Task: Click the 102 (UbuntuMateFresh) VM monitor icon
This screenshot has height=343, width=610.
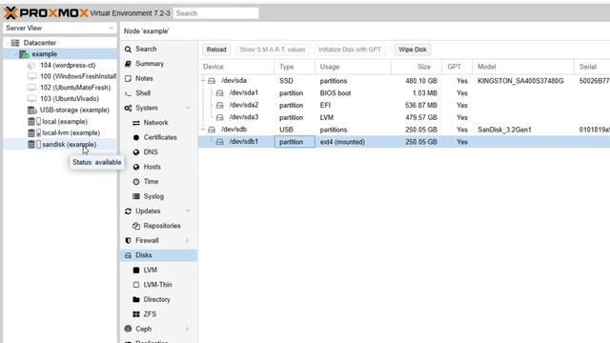Action: (31, 88)
